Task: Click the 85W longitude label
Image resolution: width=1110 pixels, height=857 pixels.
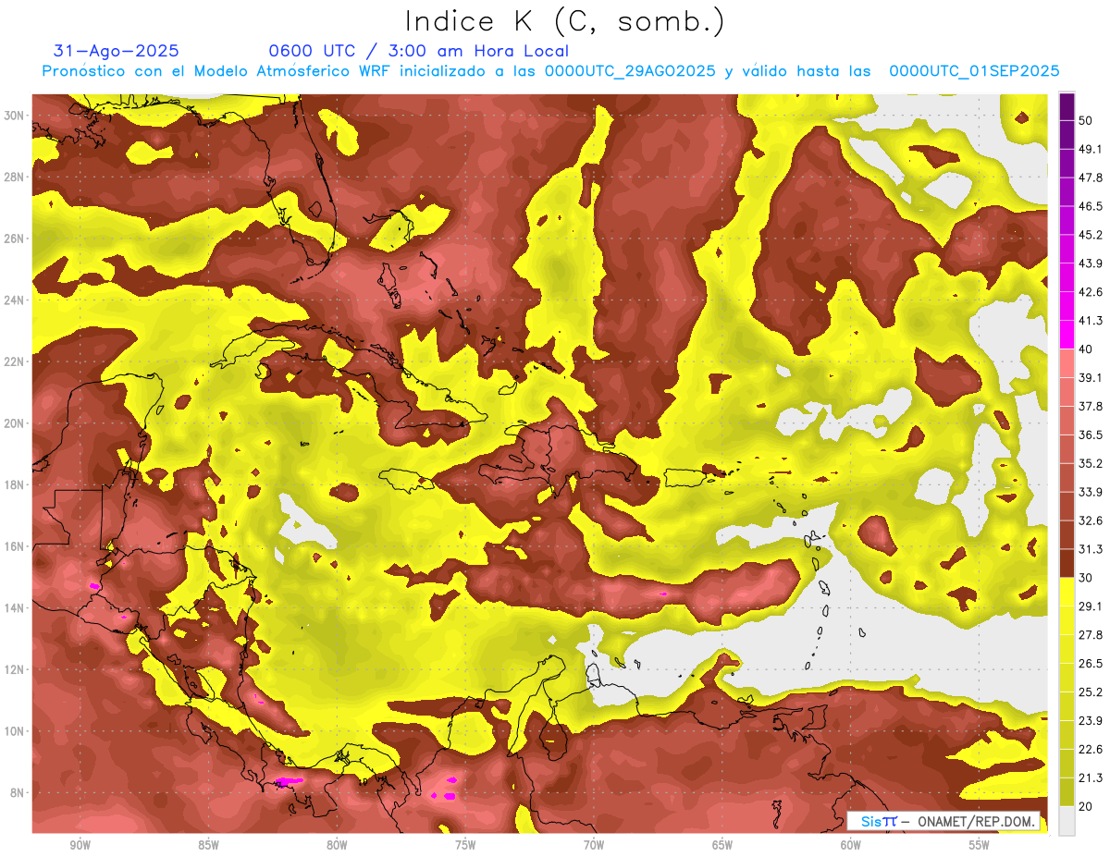Action: coord(208,845)
